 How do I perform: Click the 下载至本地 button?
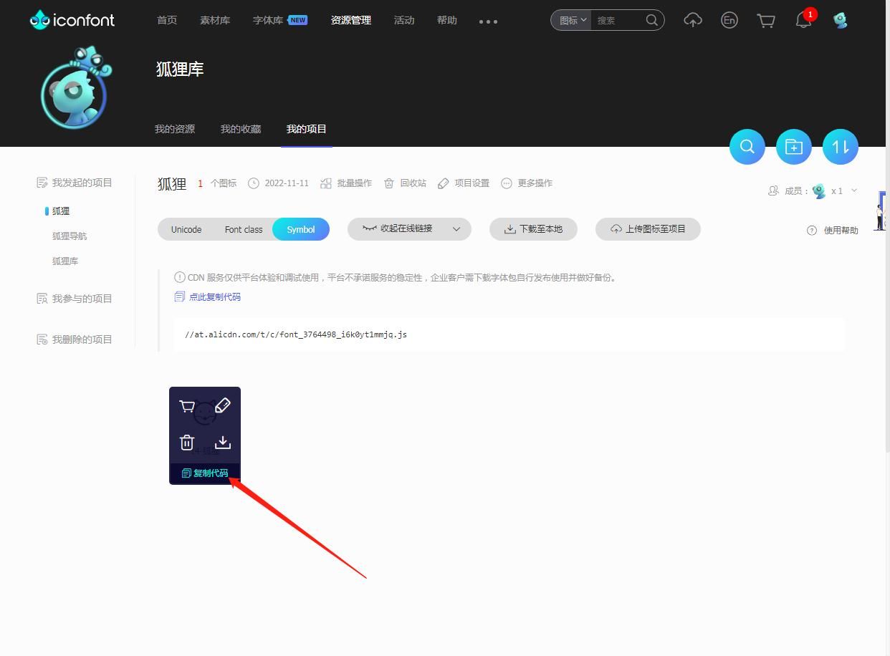[x=533, y=229]
